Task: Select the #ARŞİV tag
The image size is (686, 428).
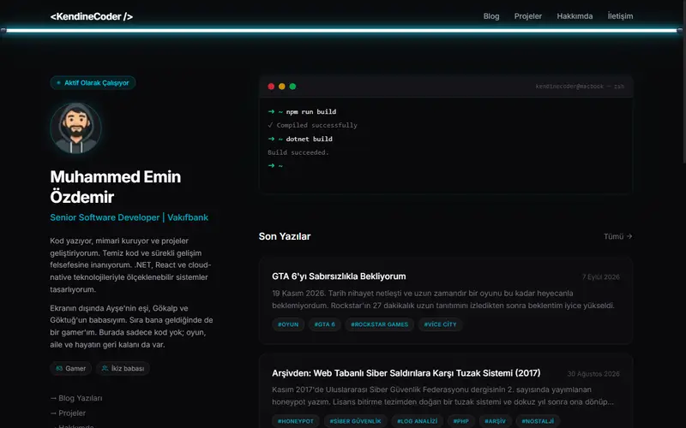Action: click(496, 421)
